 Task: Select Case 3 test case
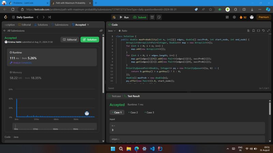(x=149, y=112)
